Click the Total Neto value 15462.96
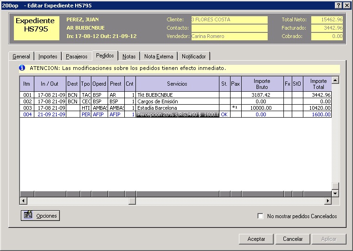The image size is (353, 251). click(x=327, y=19)
